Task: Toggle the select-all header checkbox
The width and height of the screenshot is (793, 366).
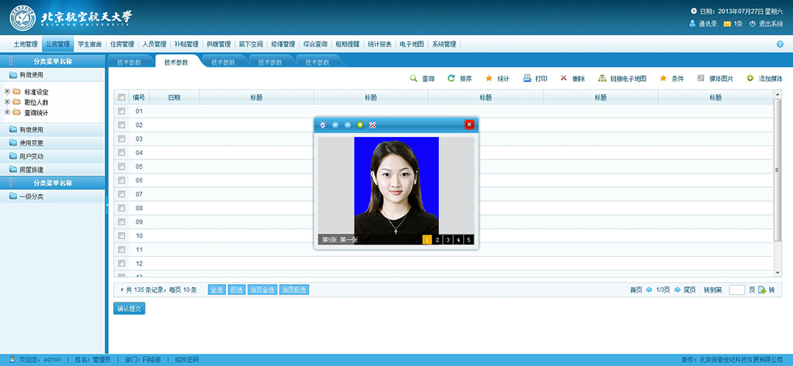Action: tap(122, 97)
